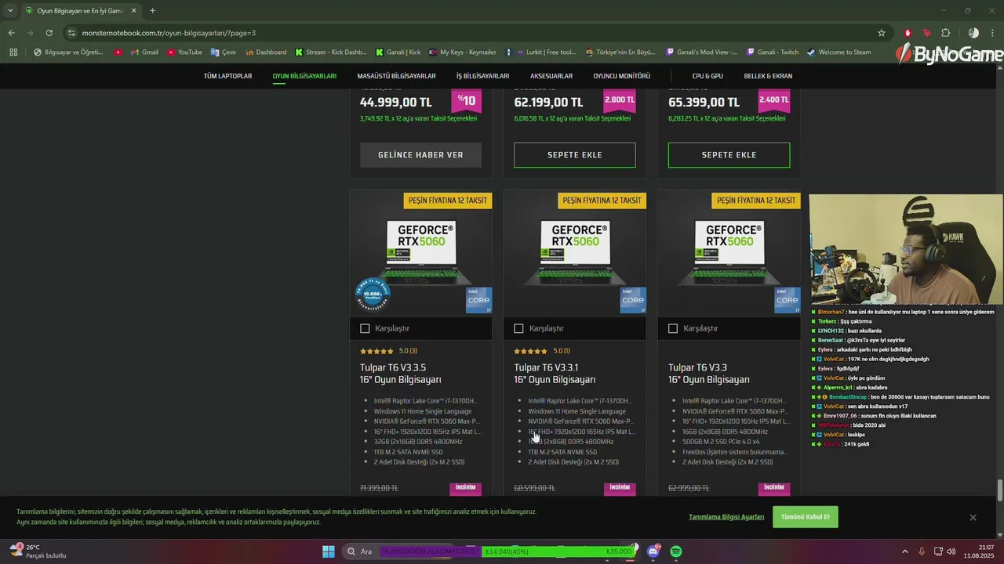
Task: Open Spotify from the taskbar
Action: 676,551
